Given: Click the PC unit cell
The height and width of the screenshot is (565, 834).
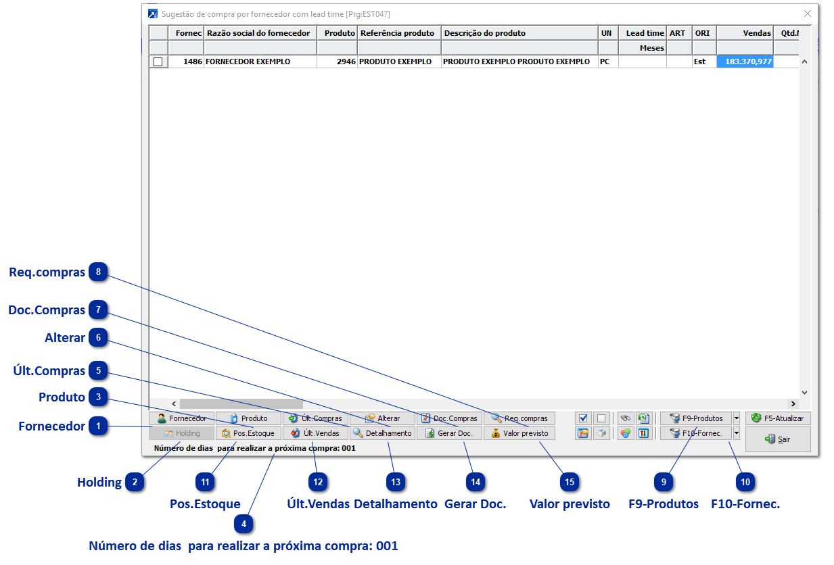Looking at the screenshot, I should pos(608,62).
